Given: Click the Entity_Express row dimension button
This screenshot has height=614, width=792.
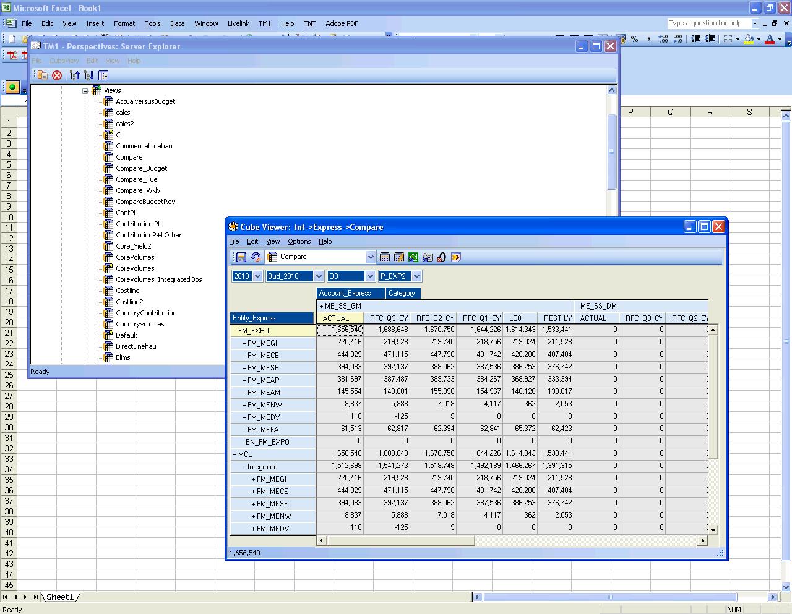Looking at the screenshot, I should pyautogui.click(x=272, y=318).
